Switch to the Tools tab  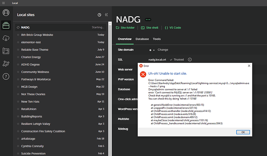click(157, 39)
